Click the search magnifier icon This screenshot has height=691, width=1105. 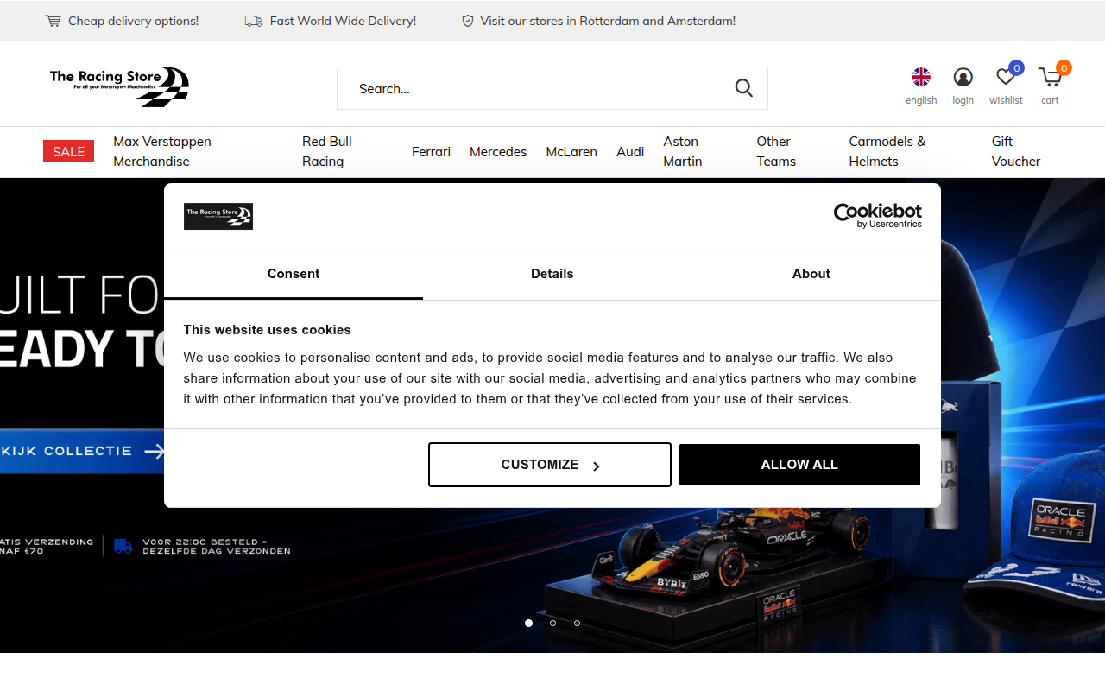click(x=744, y=88)
